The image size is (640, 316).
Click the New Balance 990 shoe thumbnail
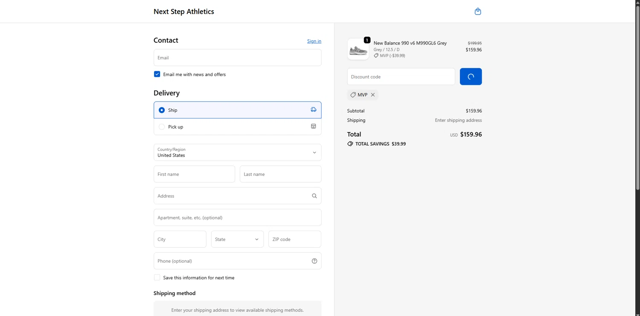(x=358, y=49)
